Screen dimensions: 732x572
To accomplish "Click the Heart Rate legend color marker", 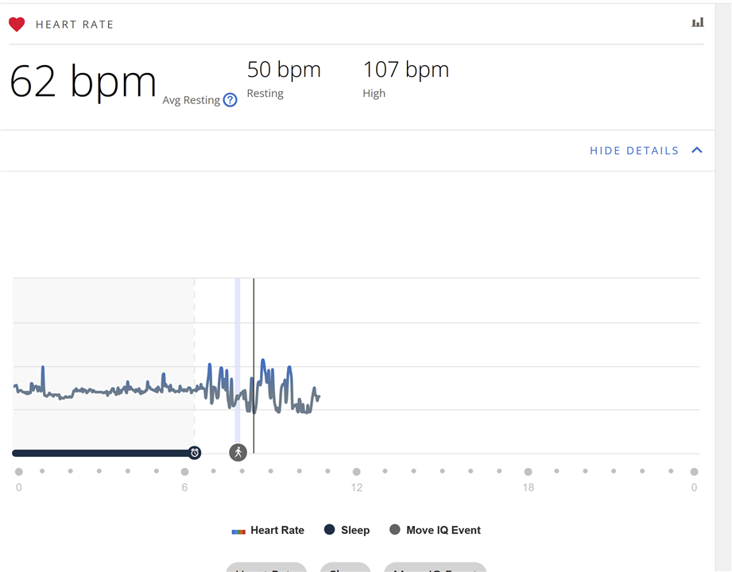I will click(238, 531).
